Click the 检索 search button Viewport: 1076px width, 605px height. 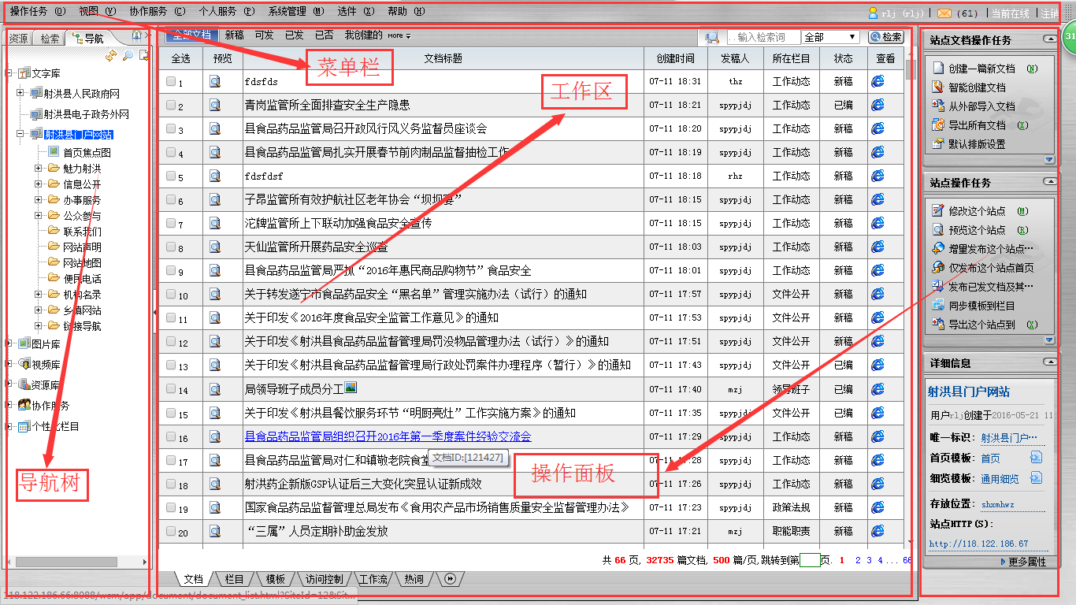tap(886, 37)
